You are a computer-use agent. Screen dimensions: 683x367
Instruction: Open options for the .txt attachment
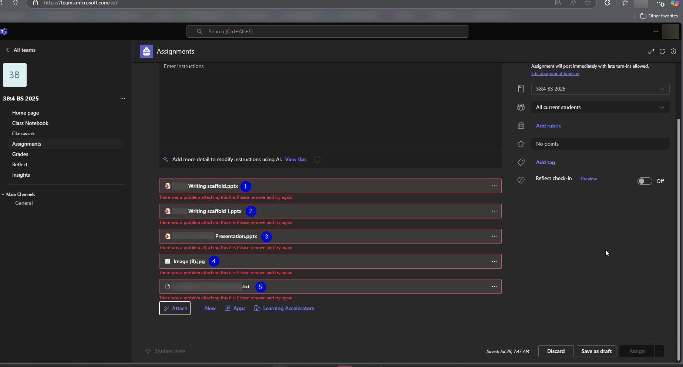click(494, 286)
